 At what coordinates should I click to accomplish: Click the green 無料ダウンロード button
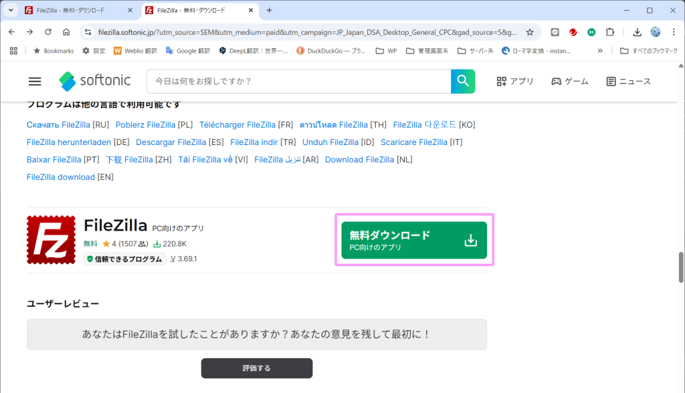point(413,240)
